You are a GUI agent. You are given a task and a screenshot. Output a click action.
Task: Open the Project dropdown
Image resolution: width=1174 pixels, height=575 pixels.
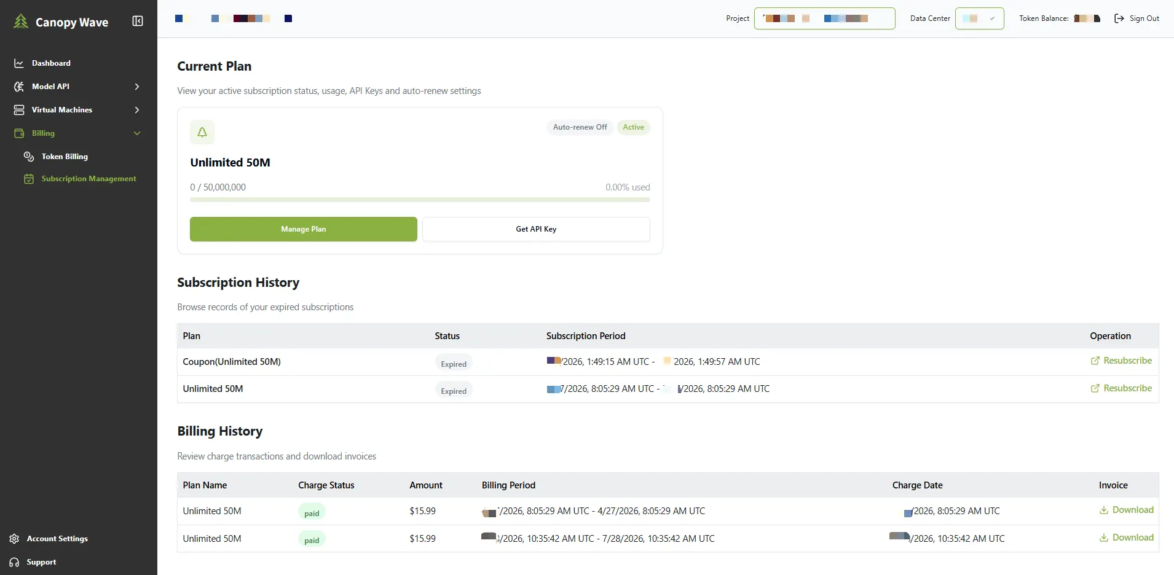coord(824,18)
